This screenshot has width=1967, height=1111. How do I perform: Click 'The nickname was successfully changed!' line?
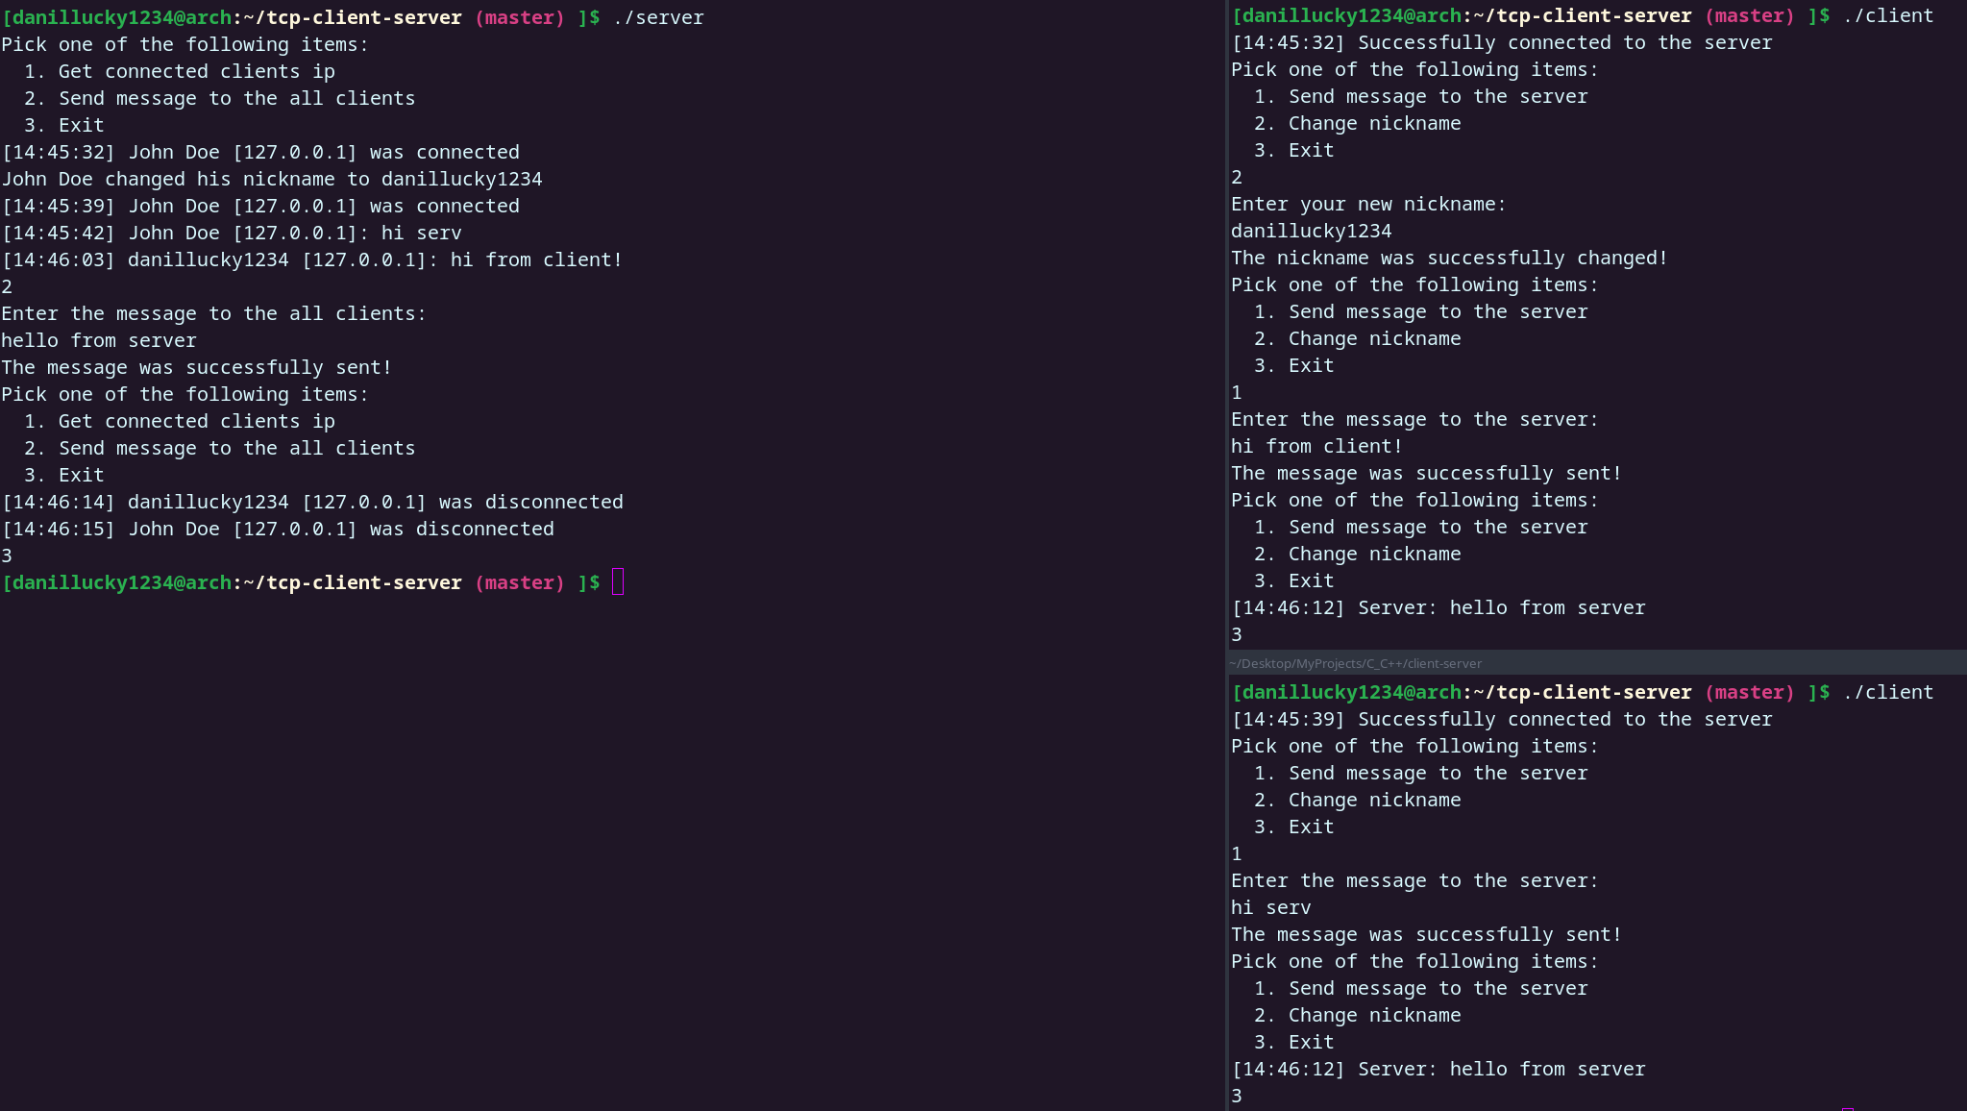coord(1449,258)
